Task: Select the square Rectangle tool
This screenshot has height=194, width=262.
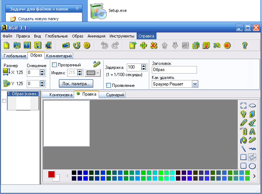Action: pos(243,157)
